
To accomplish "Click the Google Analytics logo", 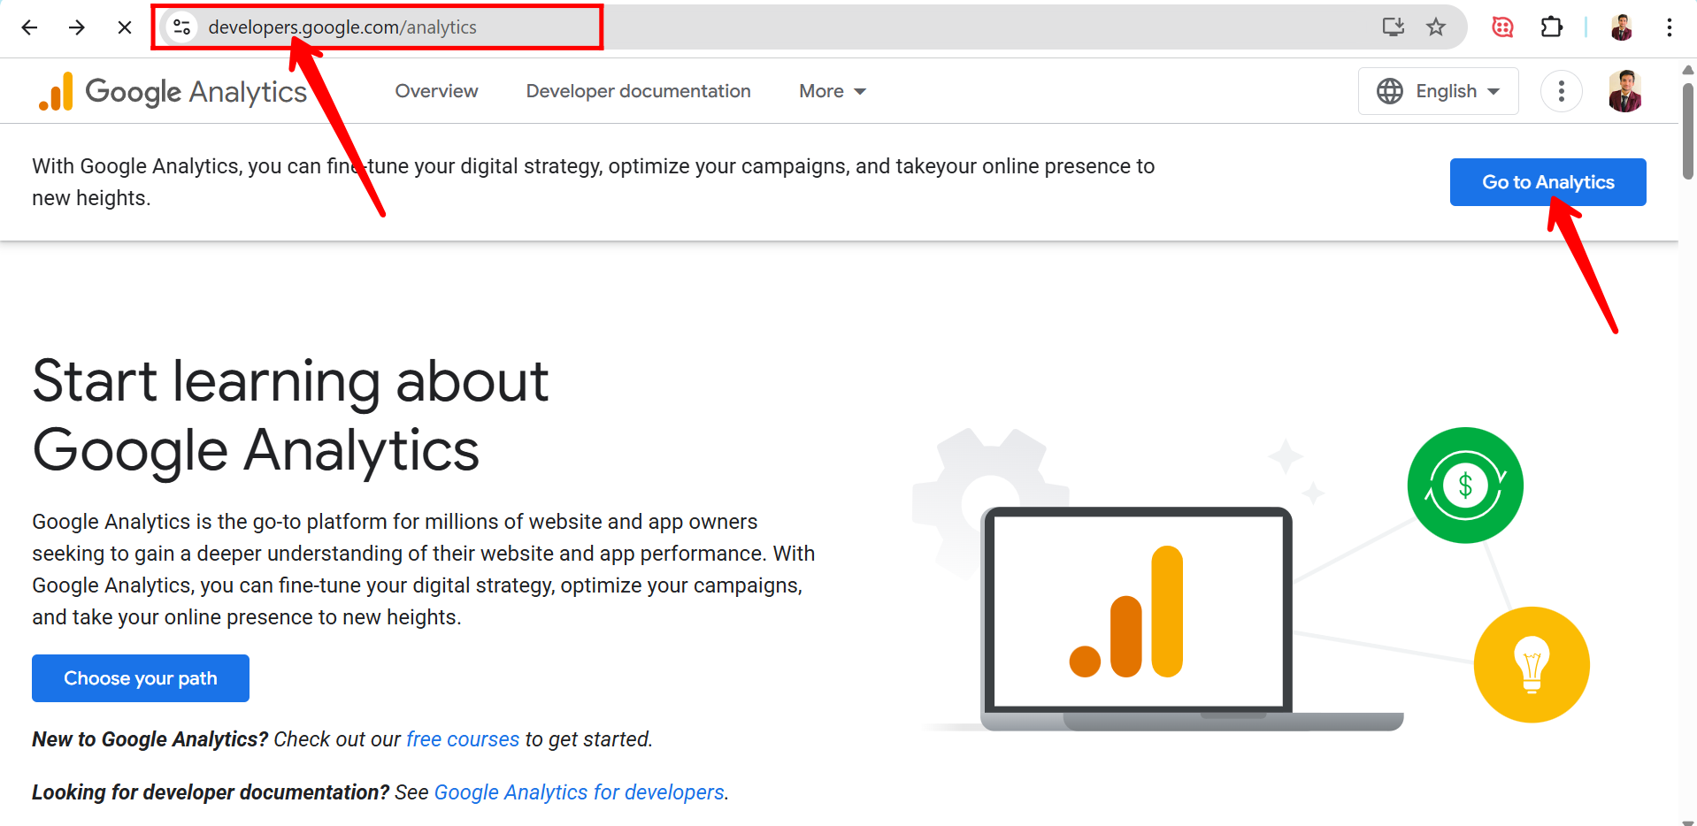I will coord(173,91).
